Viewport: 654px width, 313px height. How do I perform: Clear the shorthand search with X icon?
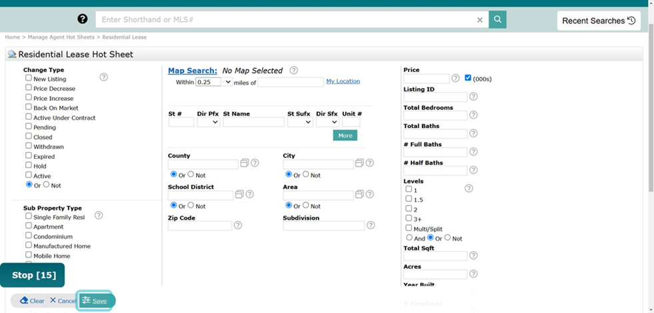pyautogui.click(x=479, y=19)
